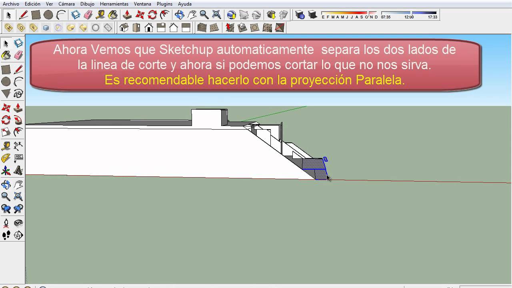Open the Edición menu
Screen dimensions: 512x288
pos(32,4)
